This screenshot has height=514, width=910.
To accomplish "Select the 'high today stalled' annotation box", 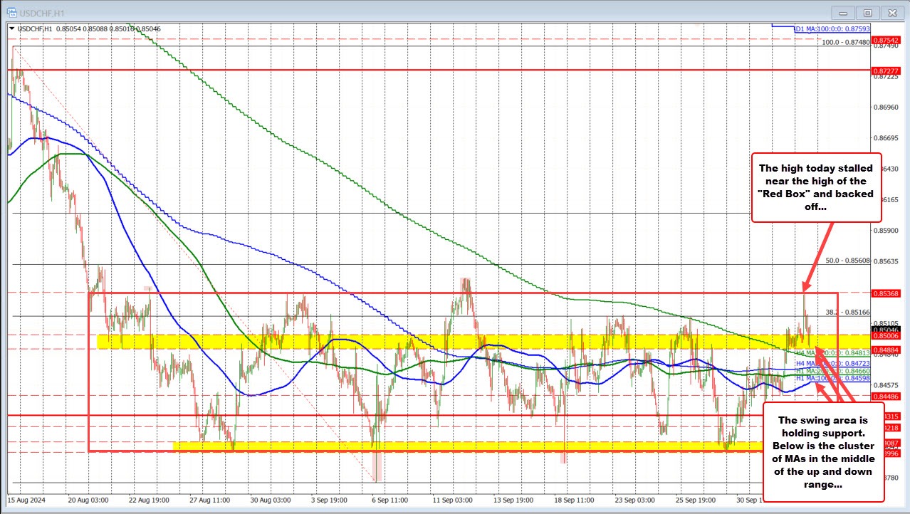I will (x=816, y=187).
